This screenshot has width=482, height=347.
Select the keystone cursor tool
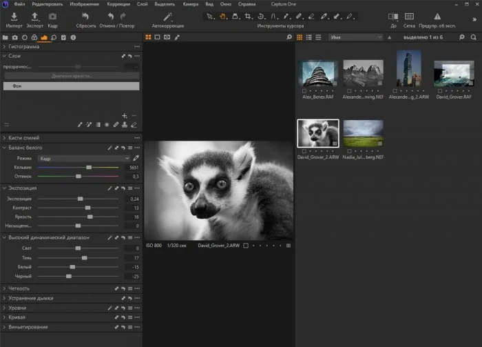pos(273,17)
